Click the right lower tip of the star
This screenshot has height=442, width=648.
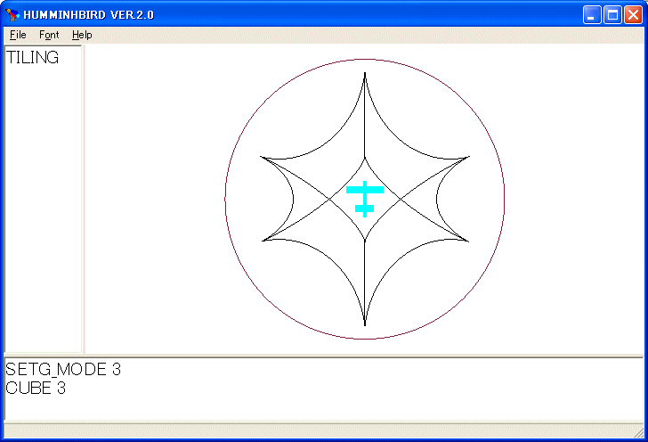[466, 240]
